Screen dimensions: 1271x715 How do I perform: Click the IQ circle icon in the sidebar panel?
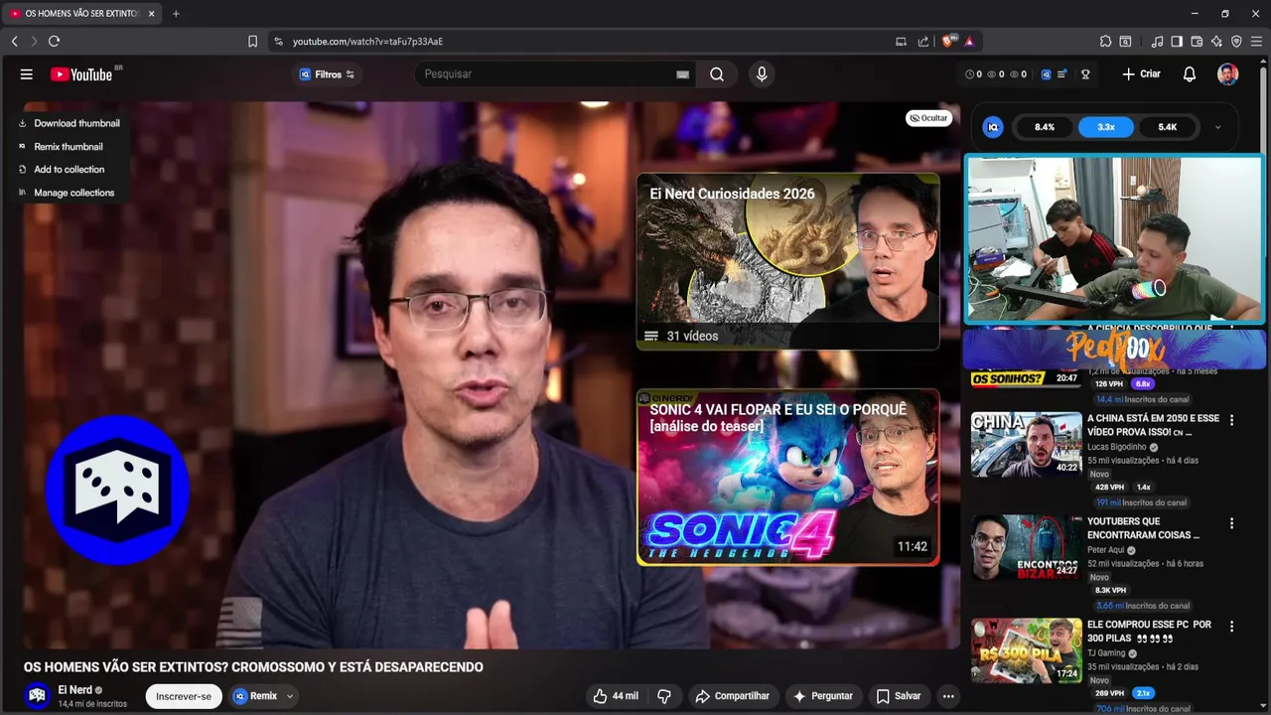(x=993, y=127)
